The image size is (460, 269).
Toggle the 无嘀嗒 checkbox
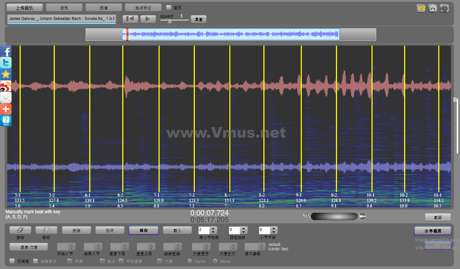coord(12,261)
